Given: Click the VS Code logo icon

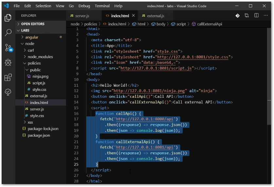Looking at the screenshot, I should point(6,6).
